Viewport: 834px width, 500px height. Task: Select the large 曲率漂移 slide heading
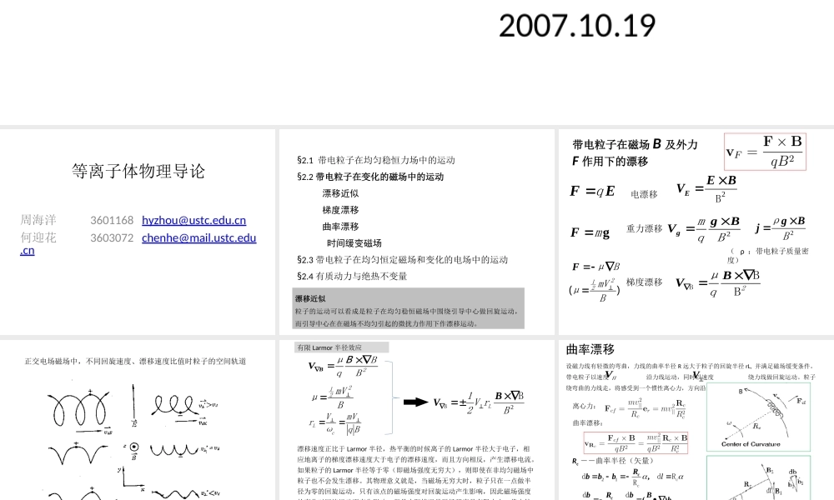click(590, 349)
